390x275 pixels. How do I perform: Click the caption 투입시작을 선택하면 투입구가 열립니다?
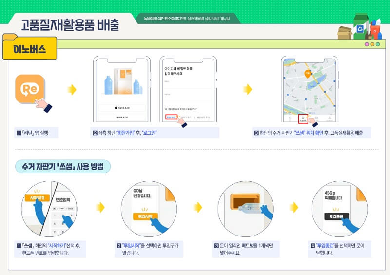pos(148,249)
